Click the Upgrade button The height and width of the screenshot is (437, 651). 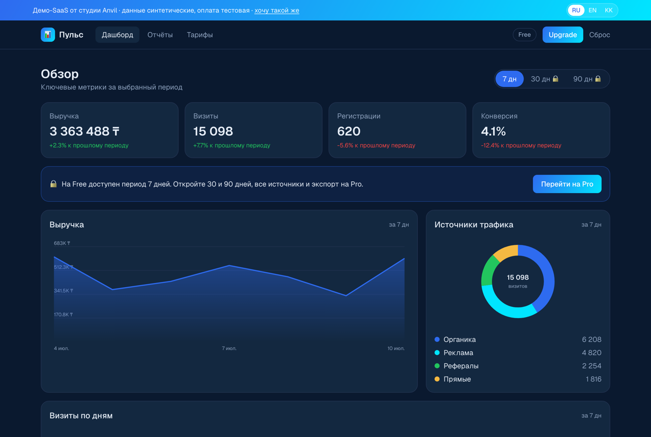coord(563,35)
